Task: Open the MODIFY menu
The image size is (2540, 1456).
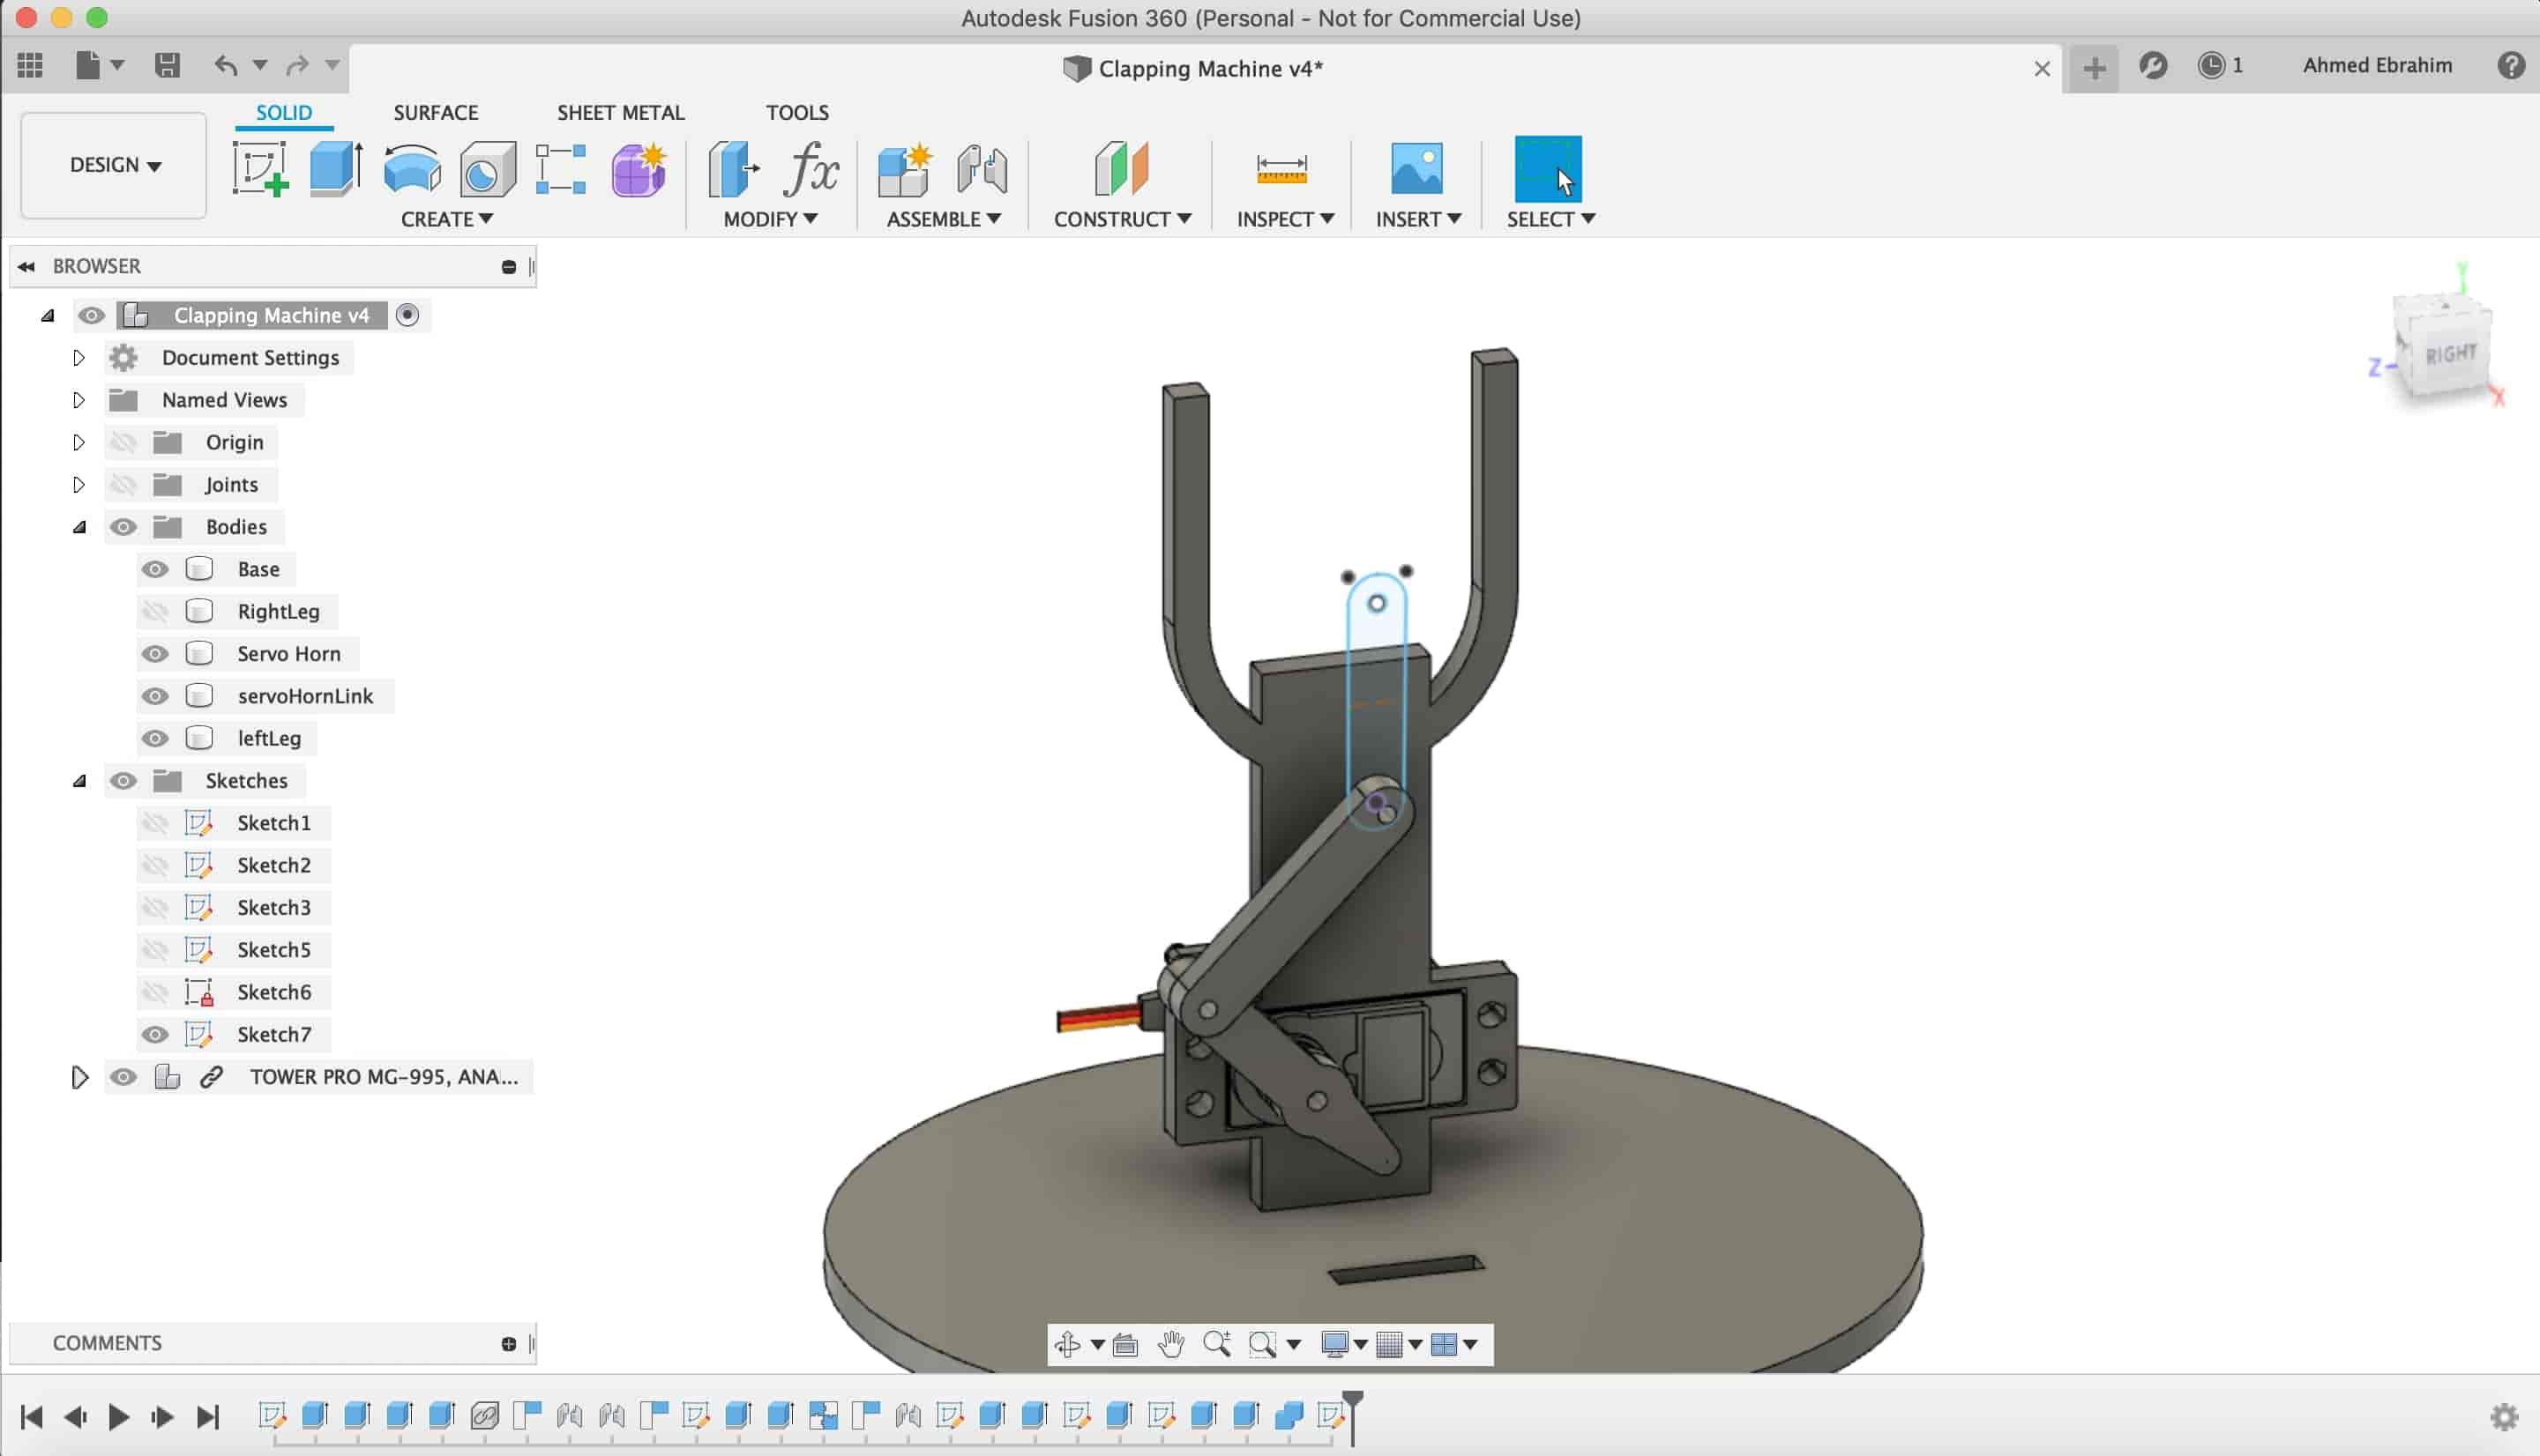Action: [x=770, y=219]
